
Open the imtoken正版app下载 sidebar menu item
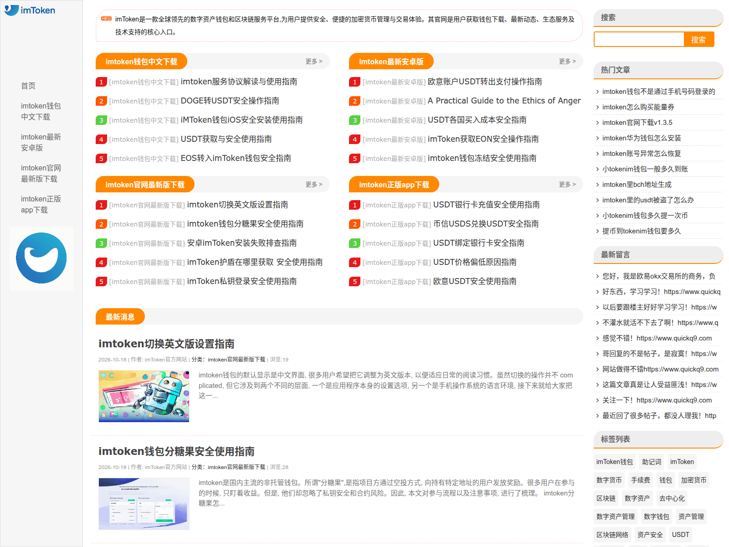[41, 204]
